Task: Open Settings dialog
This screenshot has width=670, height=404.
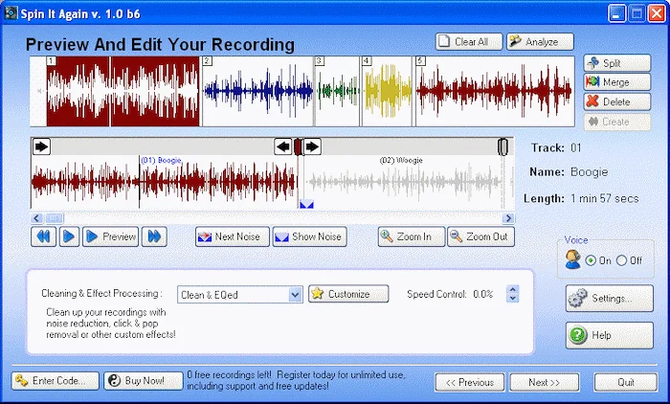Action: 610,299
